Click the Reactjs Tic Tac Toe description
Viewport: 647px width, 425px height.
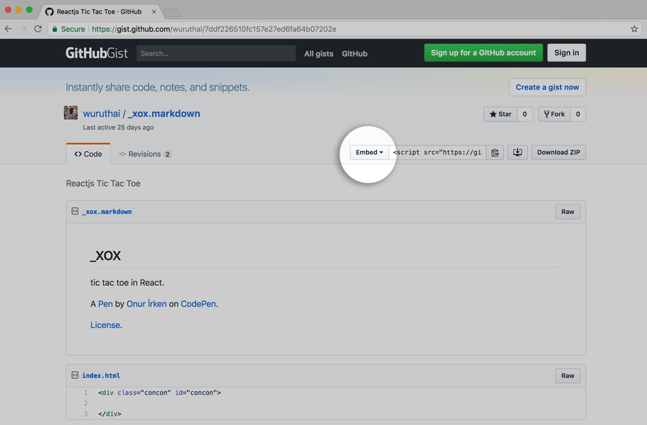click(103, 184)
